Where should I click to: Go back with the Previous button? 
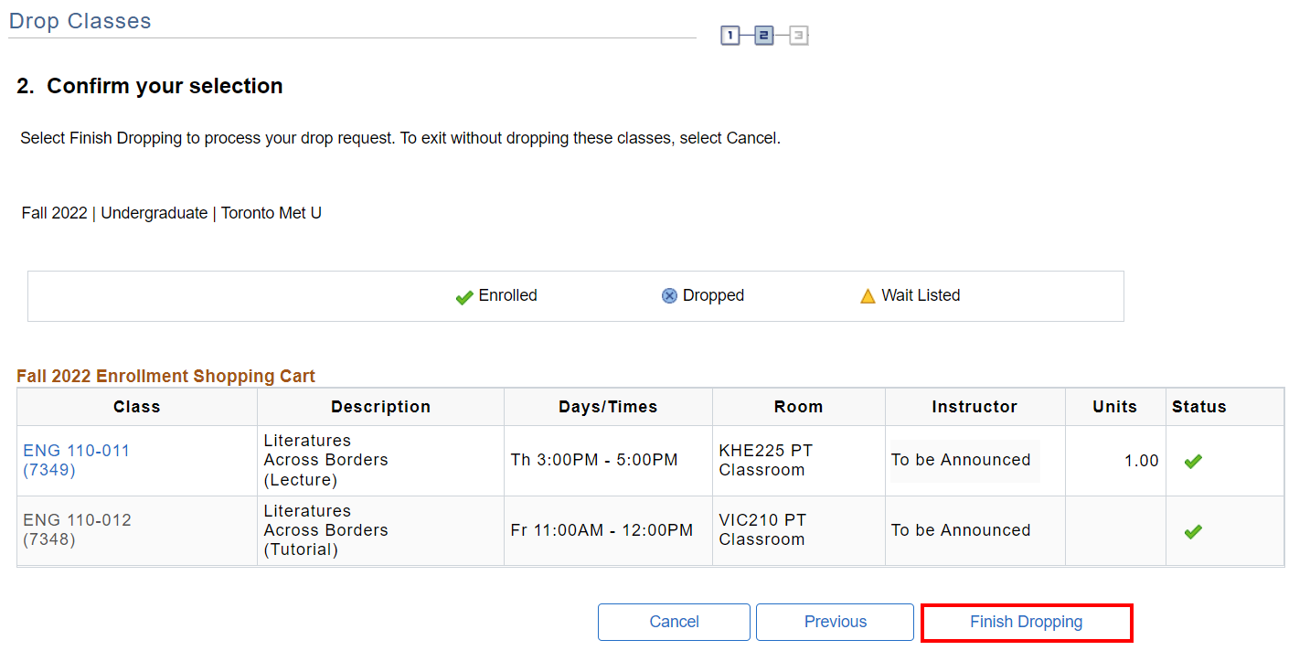pos(835,622)
